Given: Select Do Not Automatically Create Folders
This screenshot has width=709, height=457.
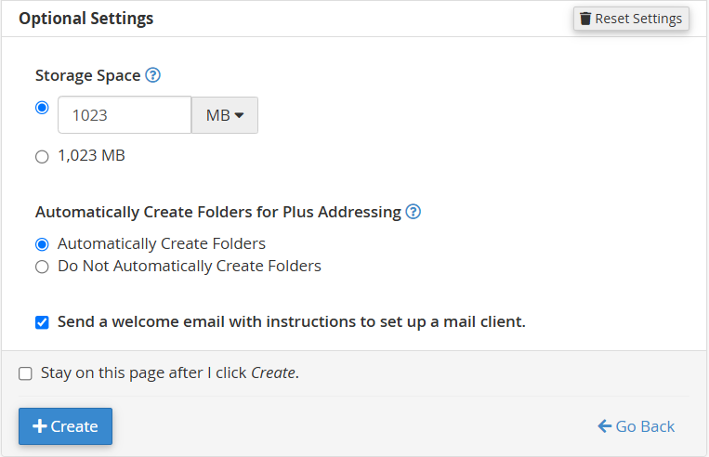Looking at the screenshot, I should click(x=42, y=268).
